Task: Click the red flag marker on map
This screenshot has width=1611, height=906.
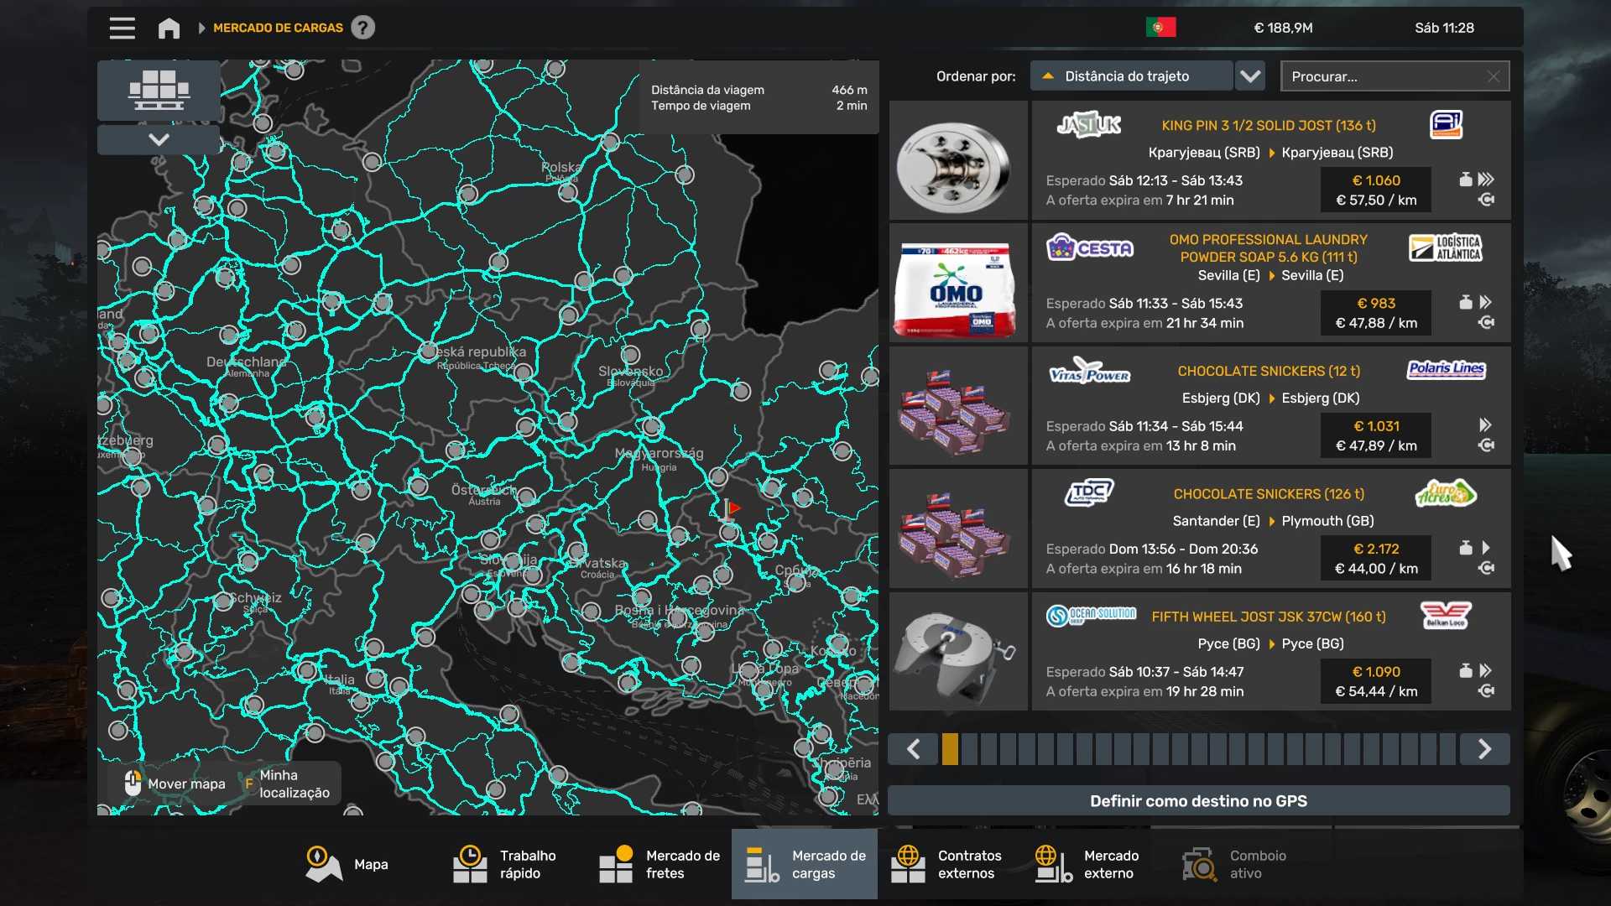Action: click(x=732, y=508)
